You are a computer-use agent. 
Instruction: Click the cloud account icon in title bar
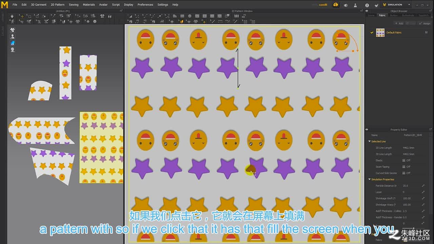(335, 5)
